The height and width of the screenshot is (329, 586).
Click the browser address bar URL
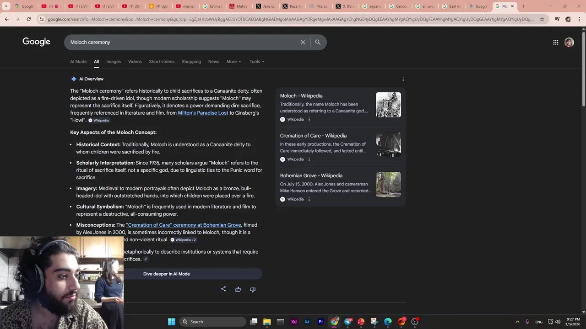290,19
